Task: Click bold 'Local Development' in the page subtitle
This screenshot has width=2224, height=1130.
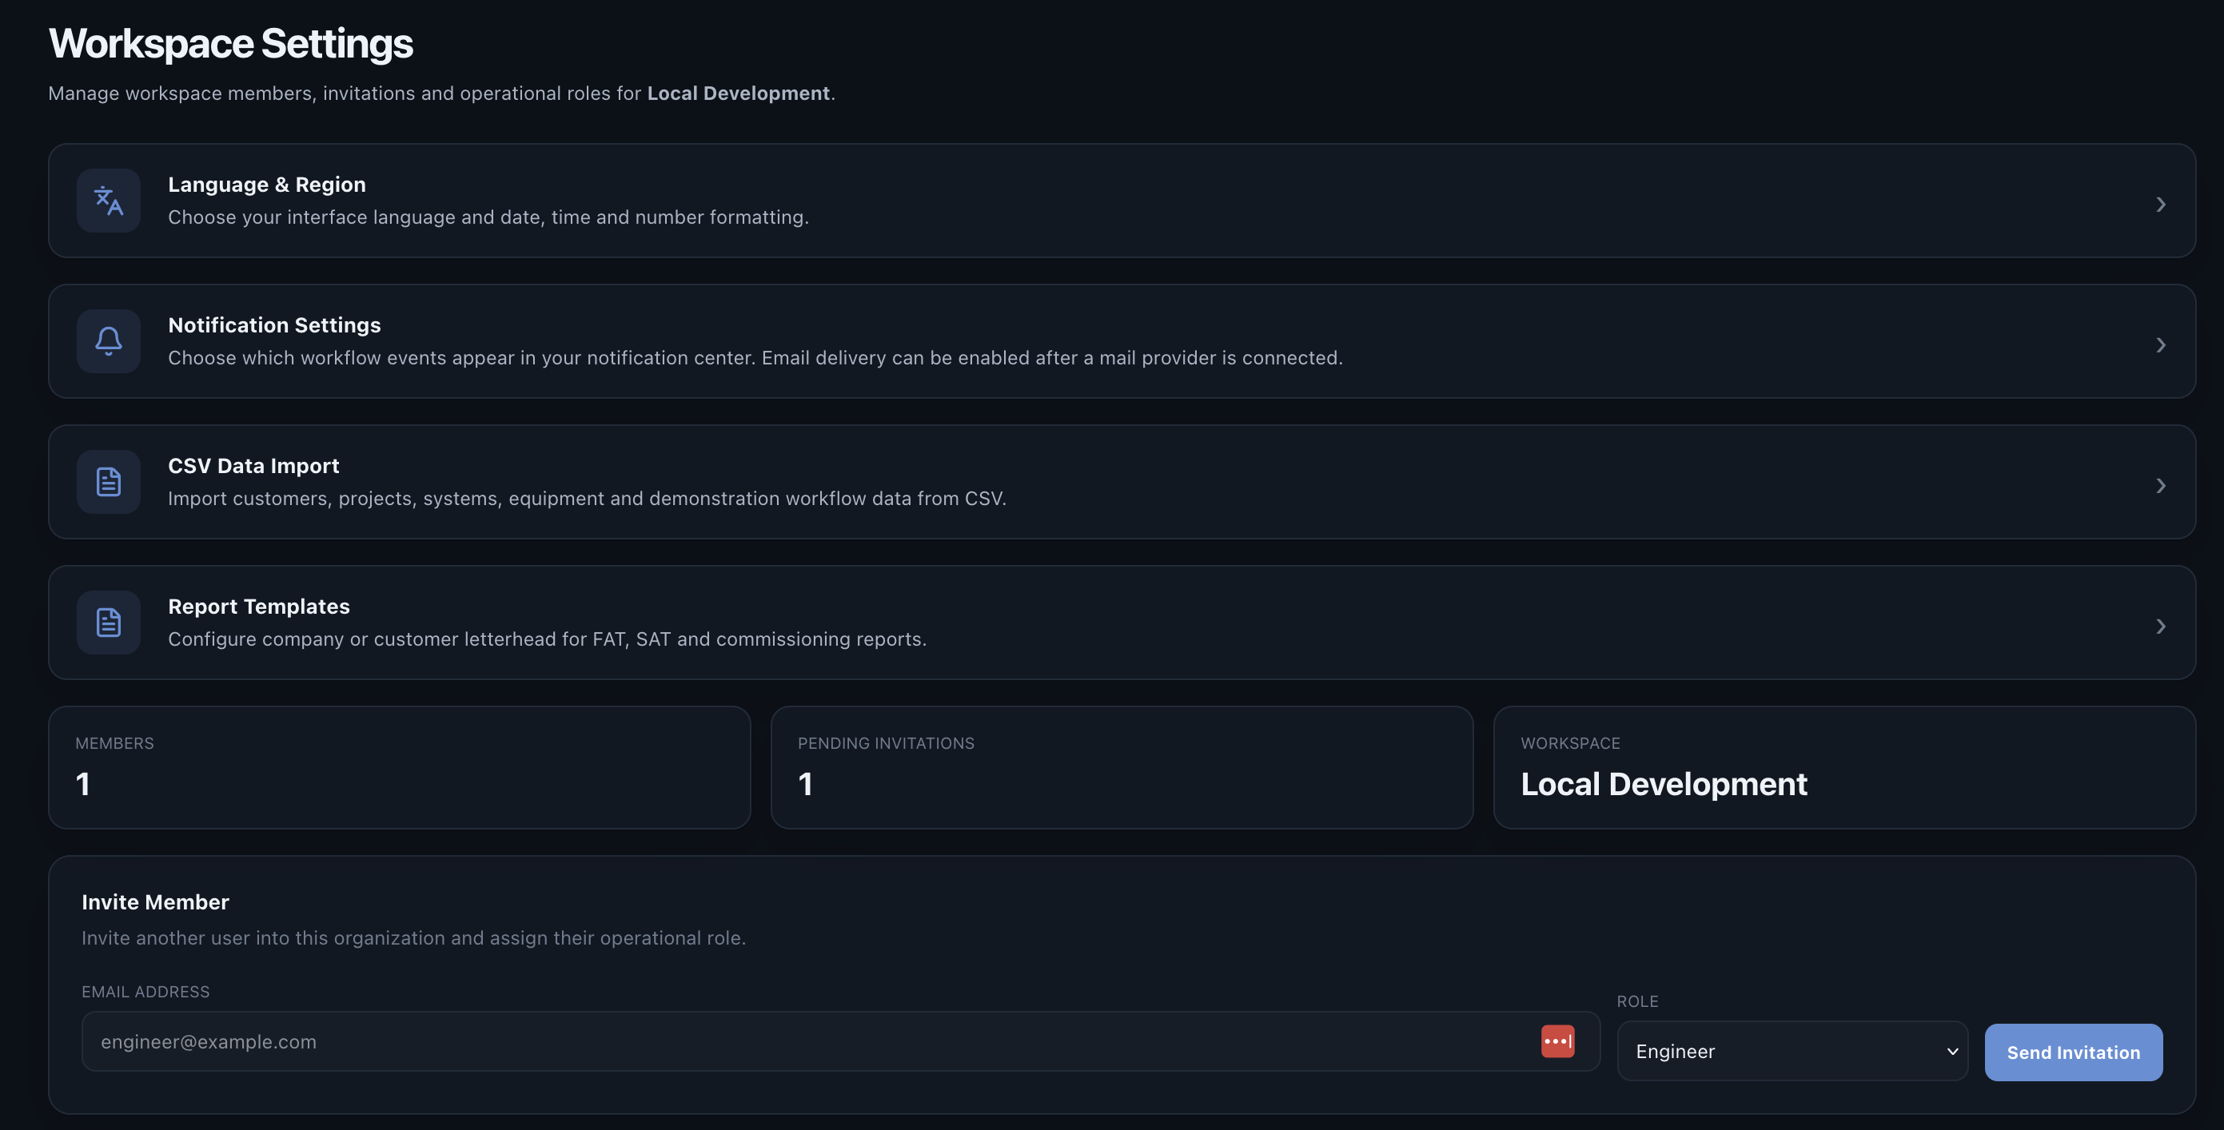Action: tap(738, 94)
